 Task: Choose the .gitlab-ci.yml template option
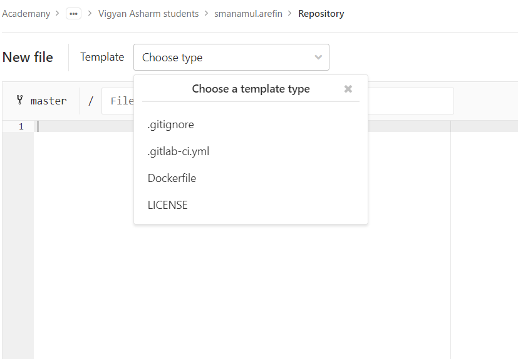pos(179,151)
